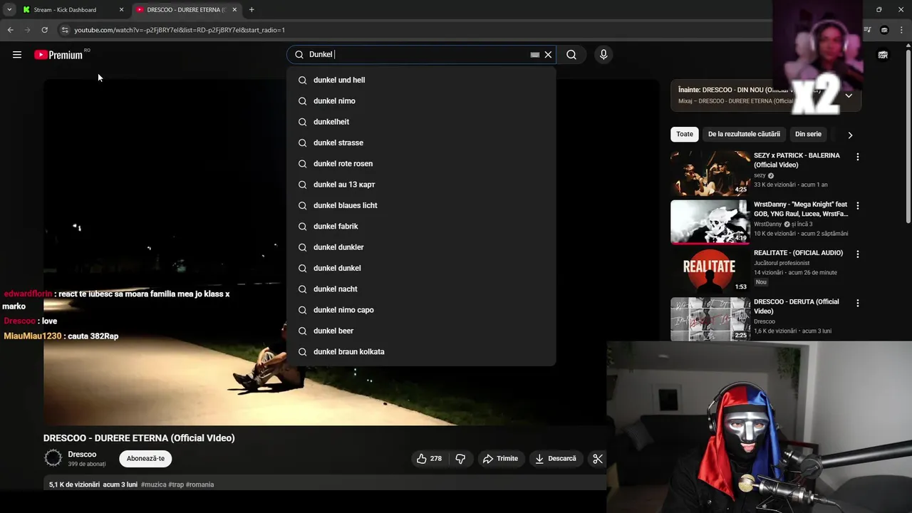The width and height of the screenshot is (912, 513).
Task: View site information icon in address bar
Action: 65,30
